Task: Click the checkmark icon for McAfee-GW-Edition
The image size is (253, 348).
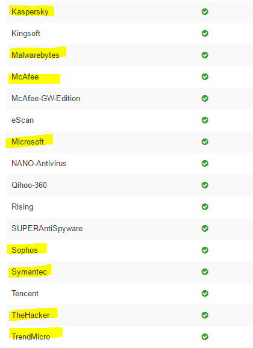Action: coord(205,98)
